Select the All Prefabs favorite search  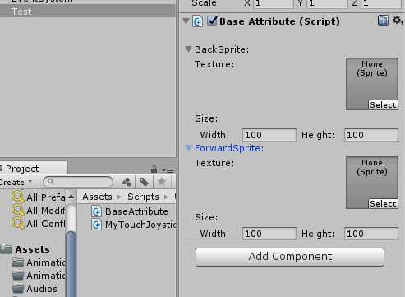tap(39, 197)
